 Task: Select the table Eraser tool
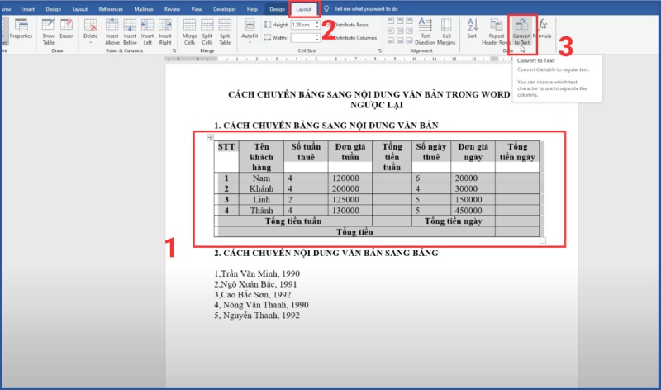(66, 30)
